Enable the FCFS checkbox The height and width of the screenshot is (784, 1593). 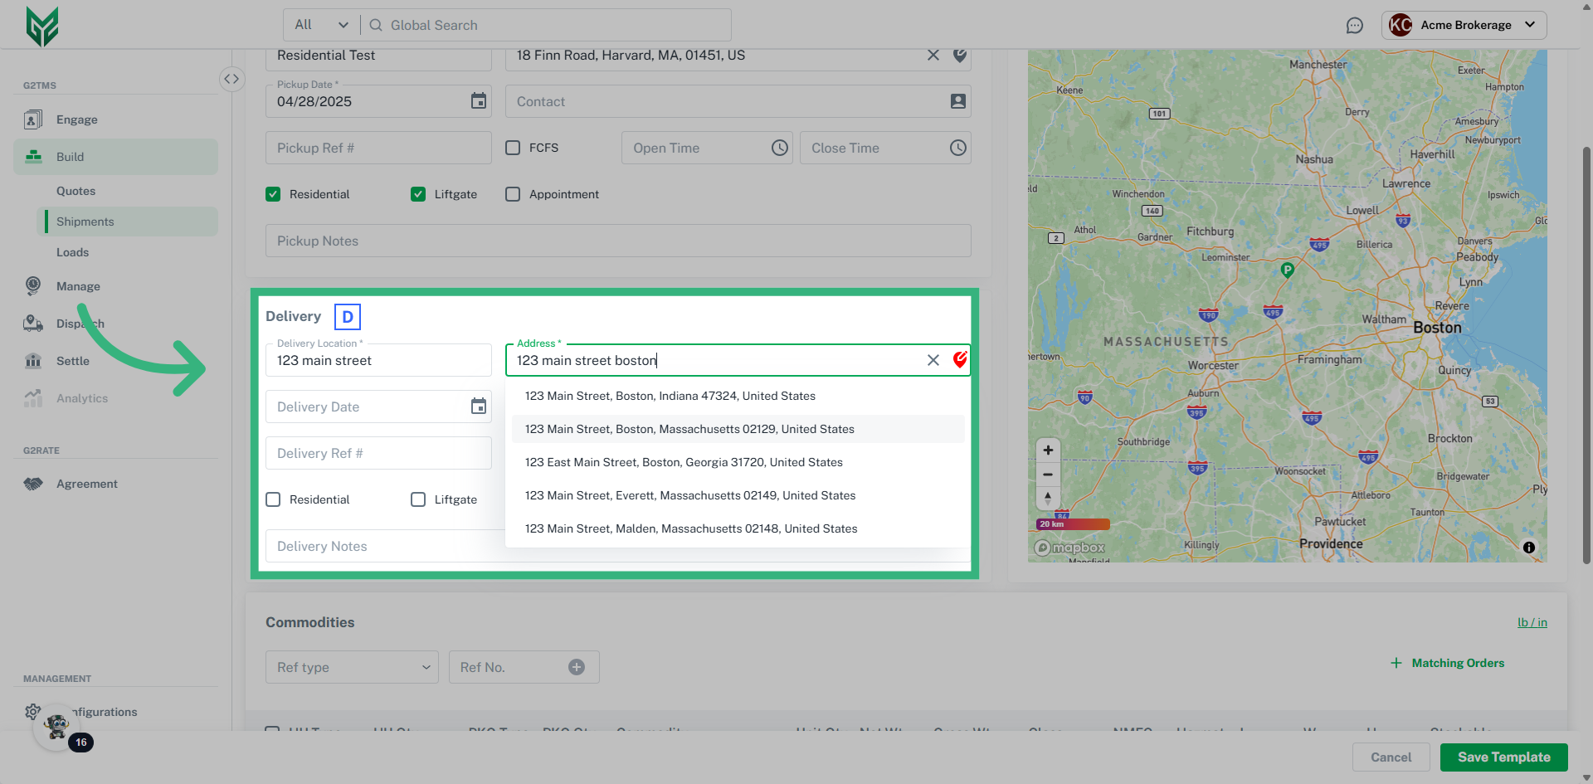click(513, 148)
